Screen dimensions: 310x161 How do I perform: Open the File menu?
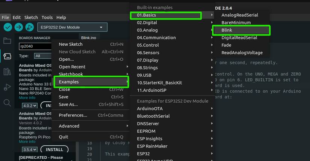click(x=5, y=17)
